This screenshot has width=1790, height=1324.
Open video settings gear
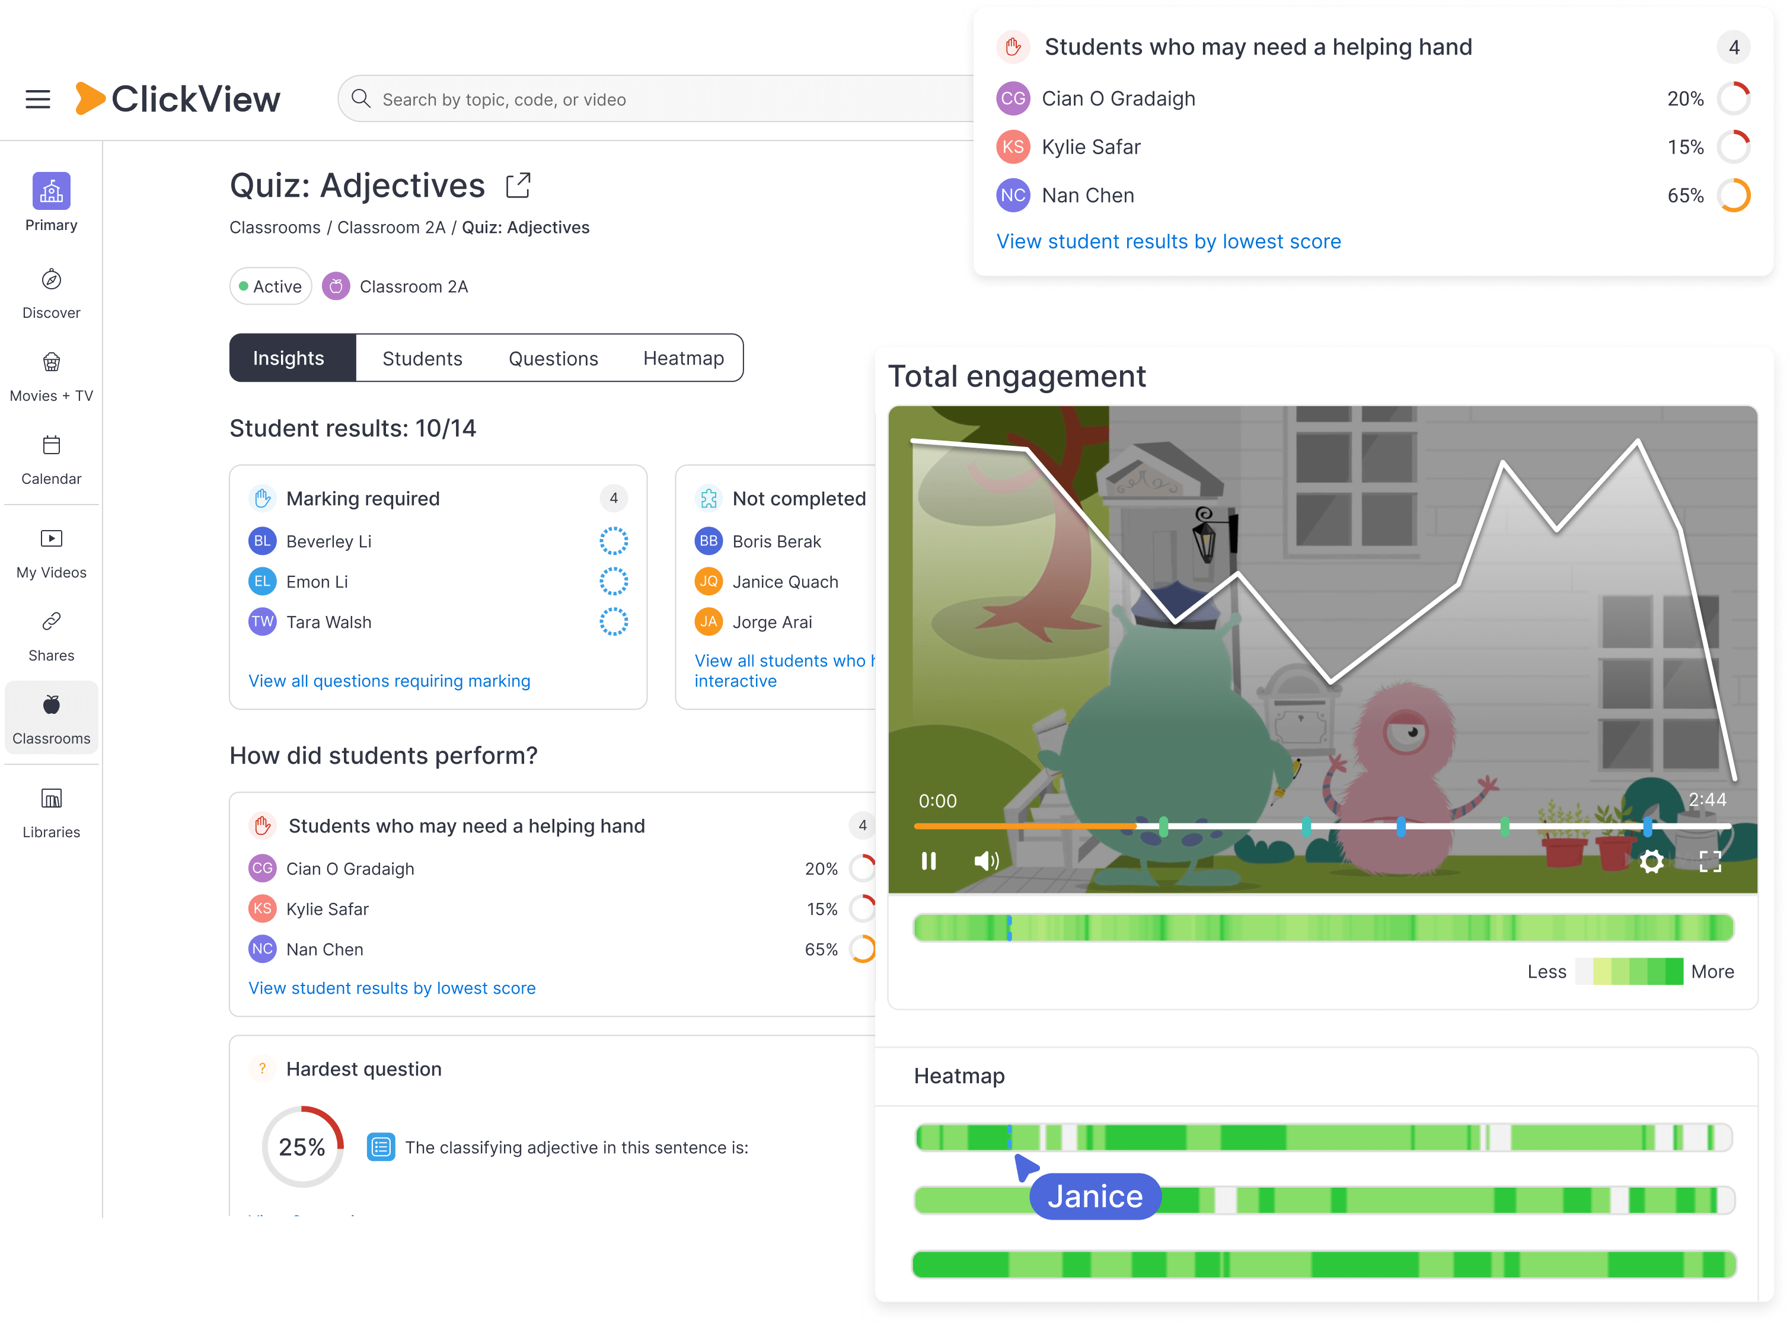pyautogui.click(x=1651, y=862)
